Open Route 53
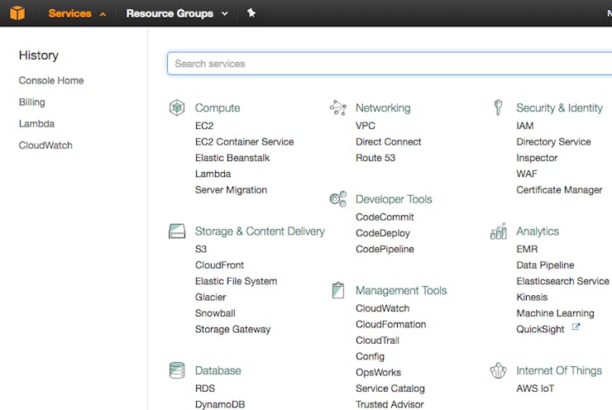 (375, 158)
